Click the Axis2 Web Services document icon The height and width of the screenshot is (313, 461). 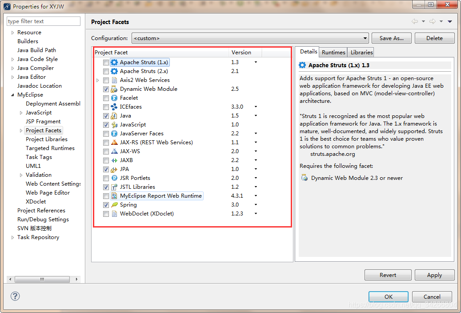click(x=114, y=80)
